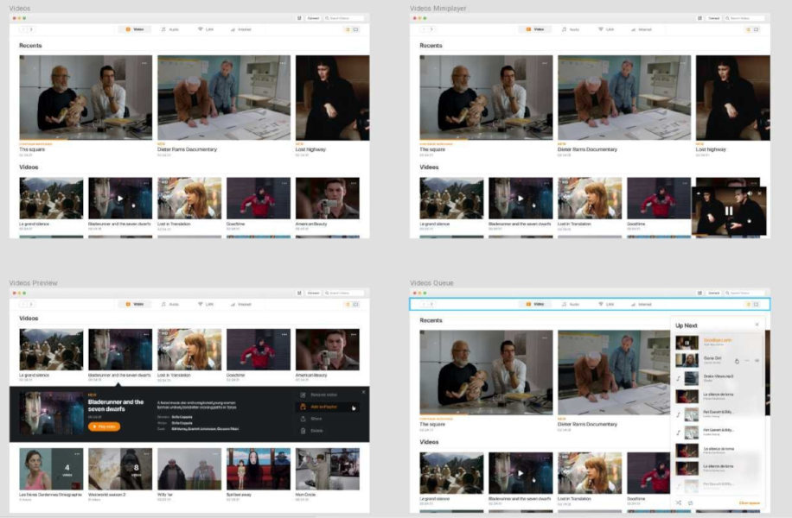This screenshot has height=518, width=792.
Task: Click the Connect button in the Videos Preview toolbar
Action: pos(313,293)
